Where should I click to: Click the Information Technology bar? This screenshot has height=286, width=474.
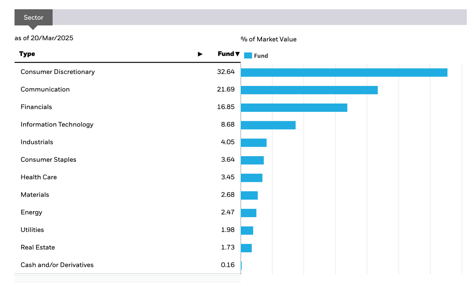268,125
